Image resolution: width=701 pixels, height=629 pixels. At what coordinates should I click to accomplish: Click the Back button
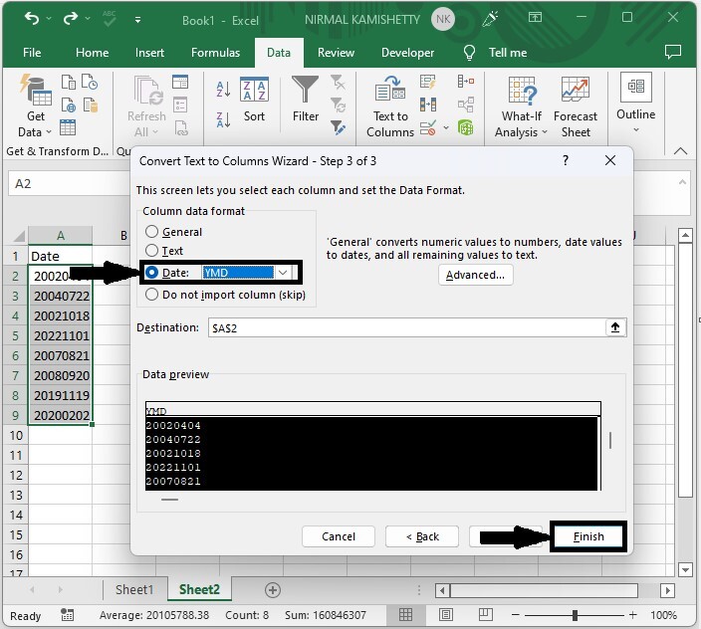[422, 536]
